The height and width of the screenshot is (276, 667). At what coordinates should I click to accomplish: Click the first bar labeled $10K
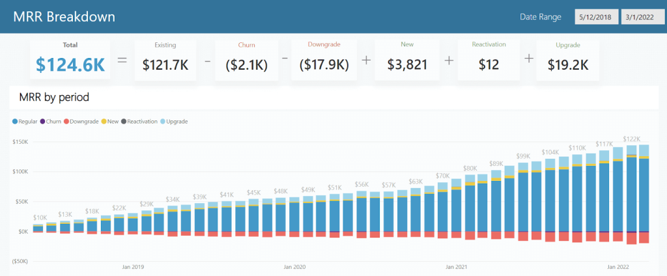38,228
